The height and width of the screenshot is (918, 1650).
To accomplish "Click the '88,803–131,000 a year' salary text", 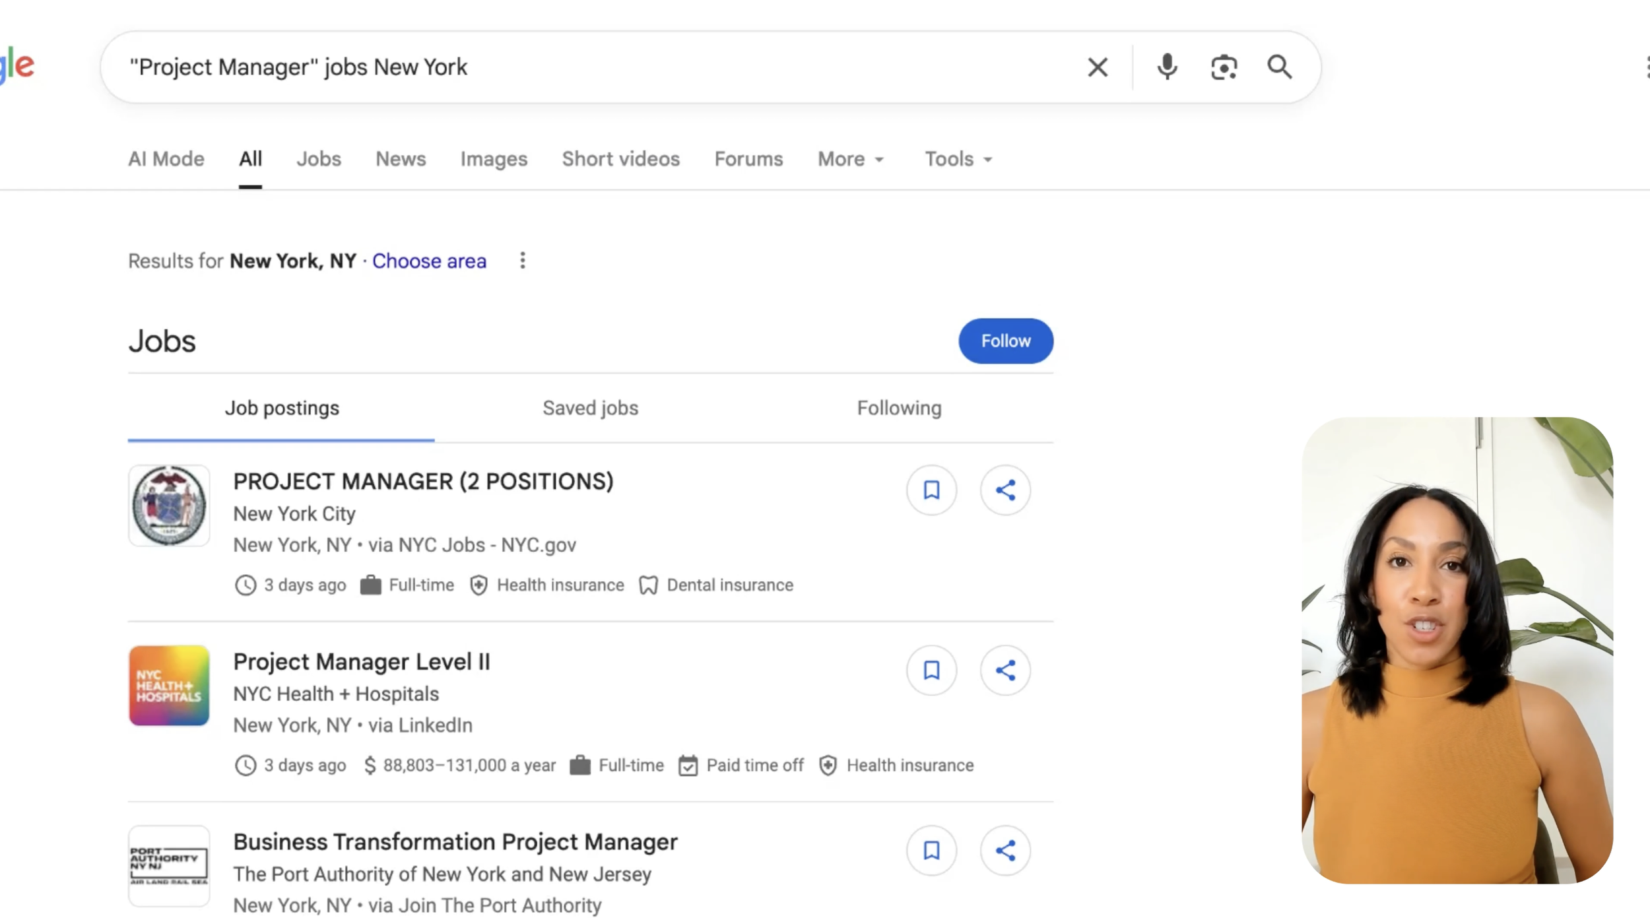I will coord(469,765).
